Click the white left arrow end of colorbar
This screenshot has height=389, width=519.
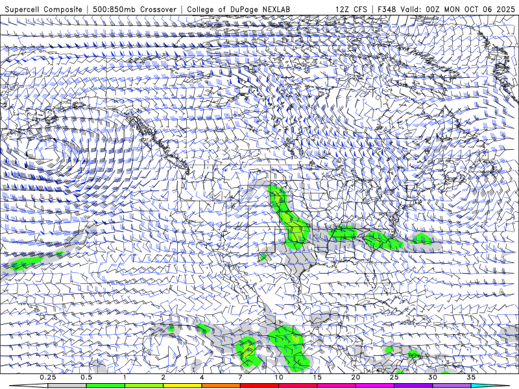(x=29, y=386)
